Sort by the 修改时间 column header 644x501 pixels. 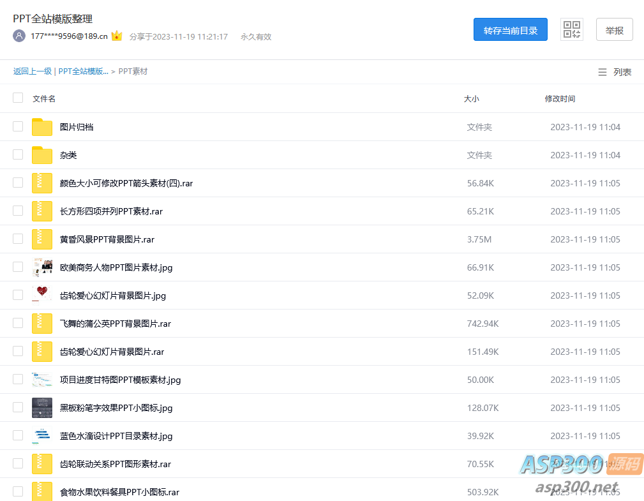(560, 99)
